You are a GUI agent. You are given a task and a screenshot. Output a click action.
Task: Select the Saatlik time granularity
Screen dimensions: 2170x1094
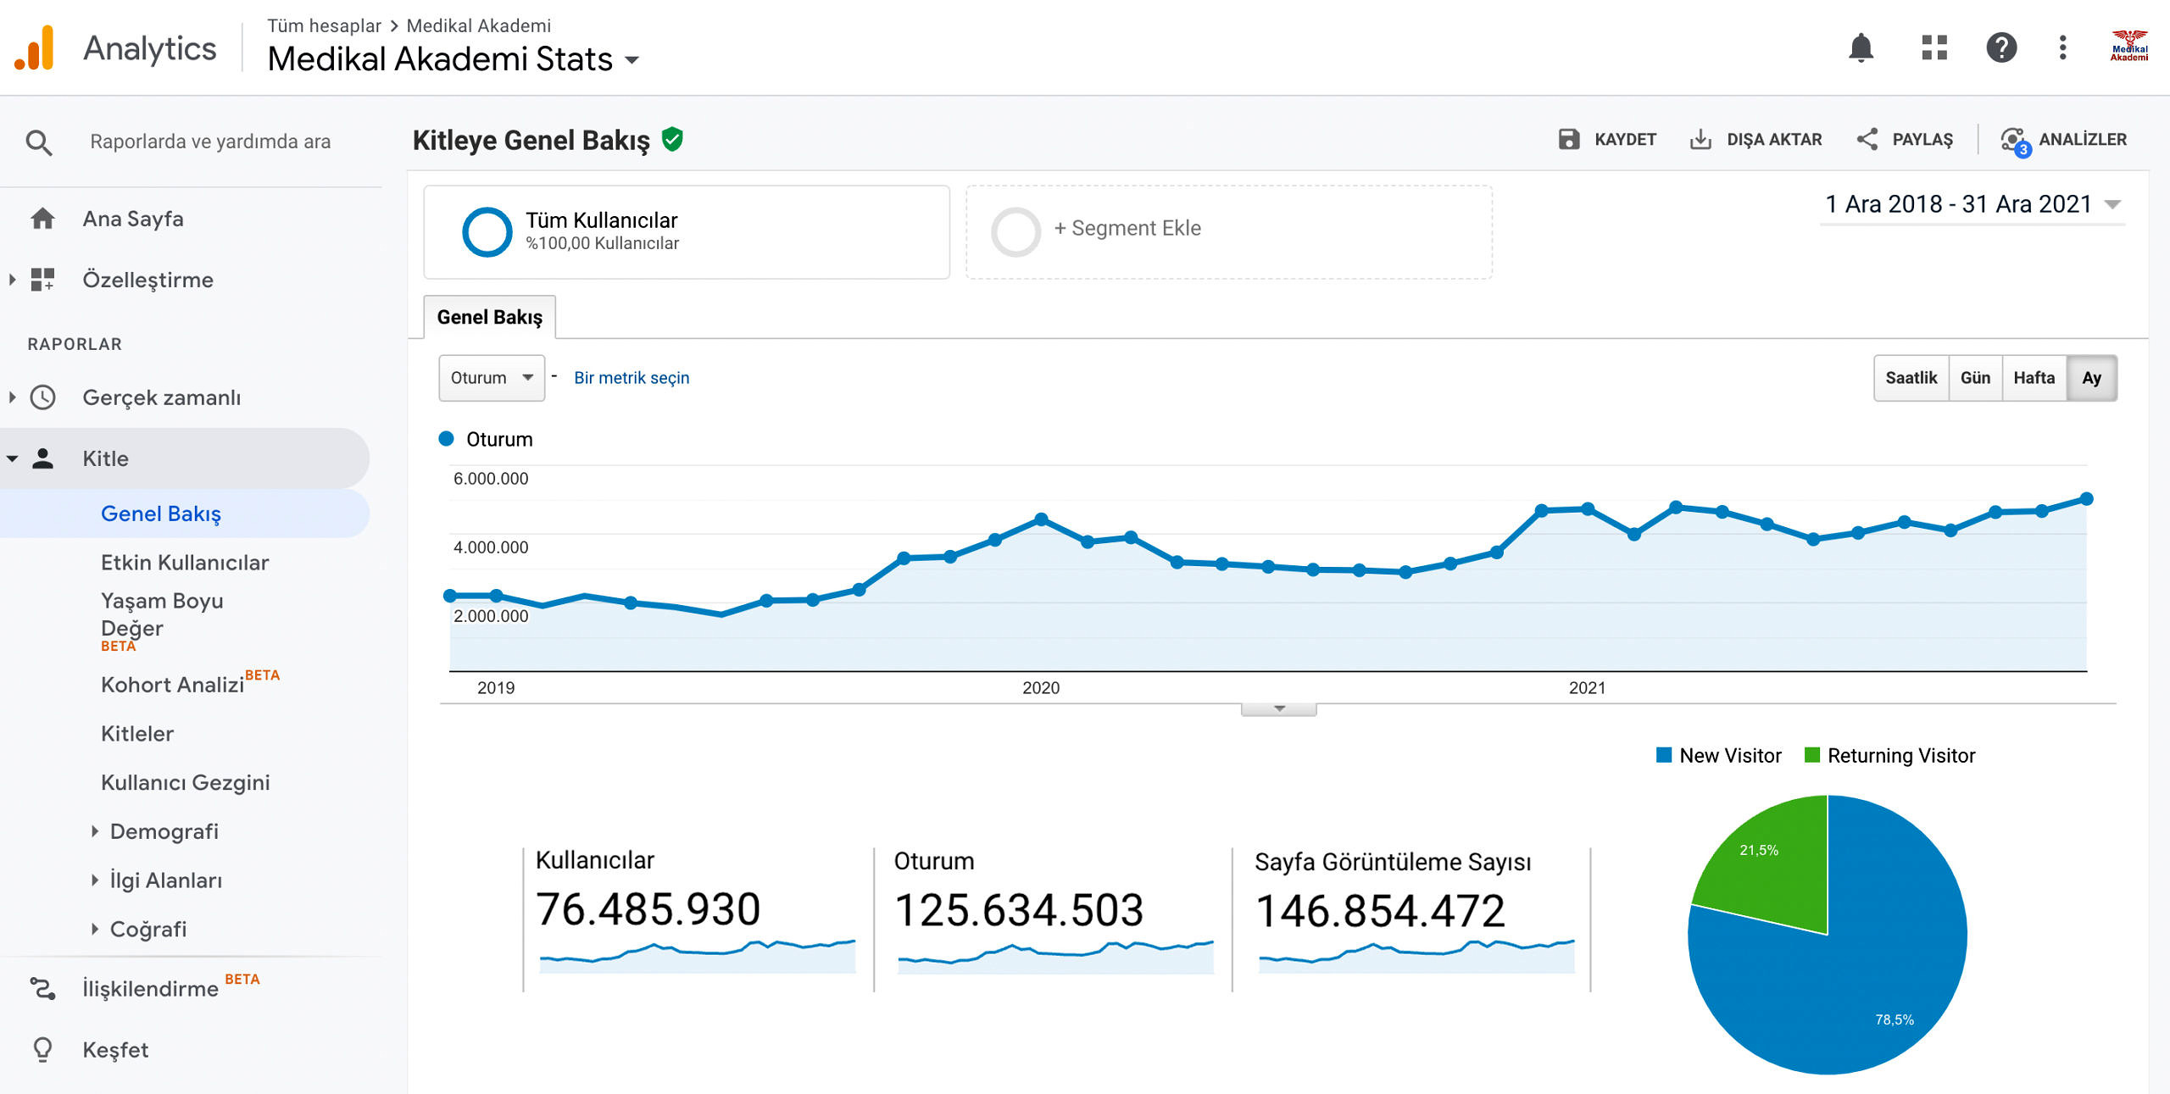tap(1911, 378)
